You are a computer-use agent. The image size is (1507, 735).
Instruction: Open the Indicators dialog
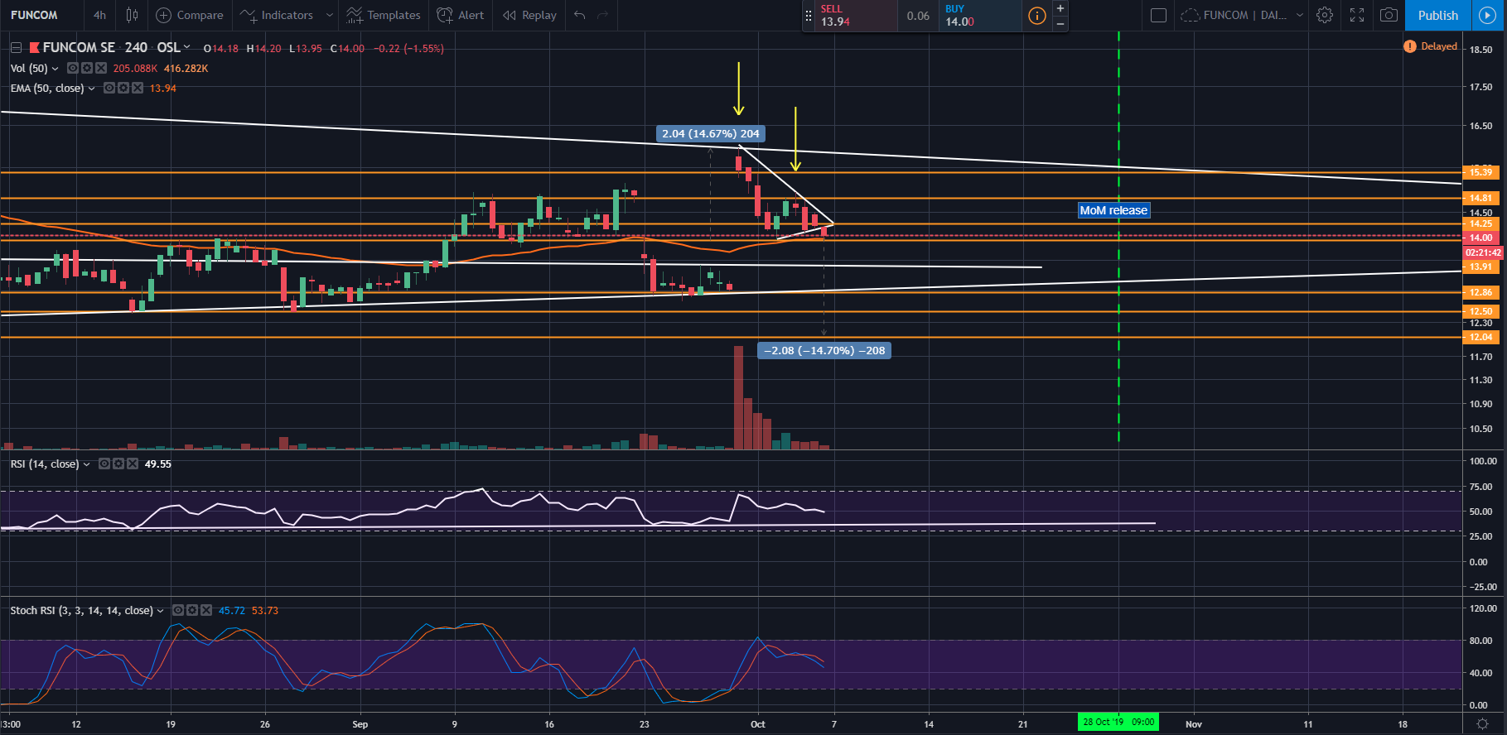(278, 15)
